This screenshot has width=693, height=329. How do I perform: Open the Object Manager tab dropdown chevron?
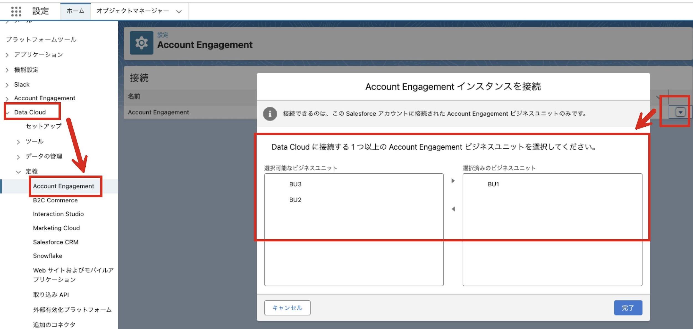(179, 12)
